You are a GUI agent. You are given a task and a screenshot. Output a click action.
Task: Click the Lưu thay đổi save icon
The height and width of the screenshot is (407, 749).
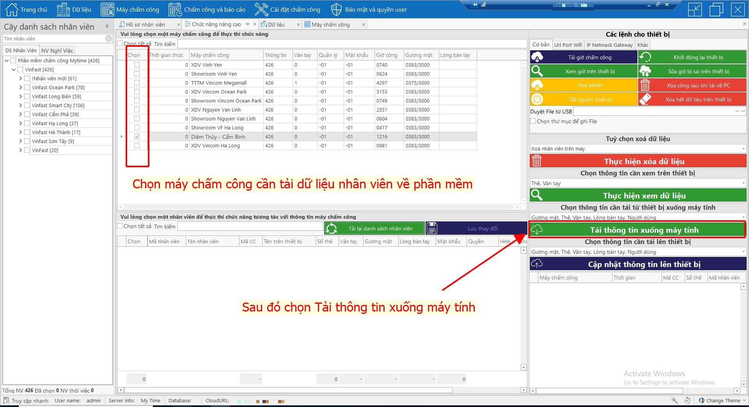pyautogui.click(x=432, y=228)
